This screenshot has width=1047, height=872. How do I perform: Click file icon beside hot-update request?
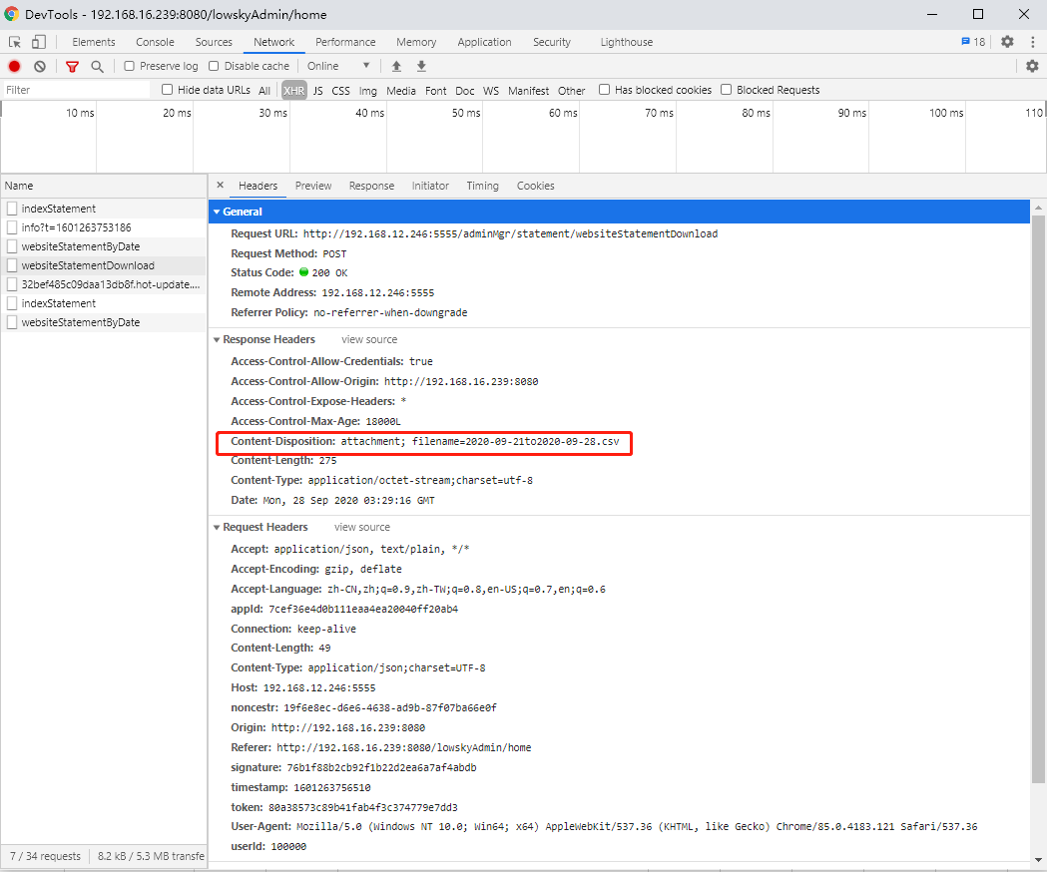[x=12, y=284]
